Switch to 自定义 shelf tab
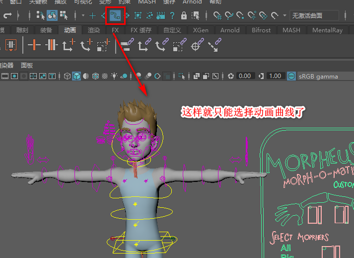The height and width of the screenshot is (258, 354). (172, 30)
